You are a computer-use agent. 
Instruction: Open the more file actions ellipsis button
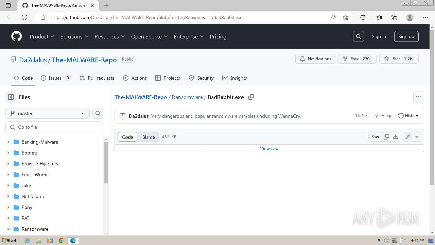(419, 97)
